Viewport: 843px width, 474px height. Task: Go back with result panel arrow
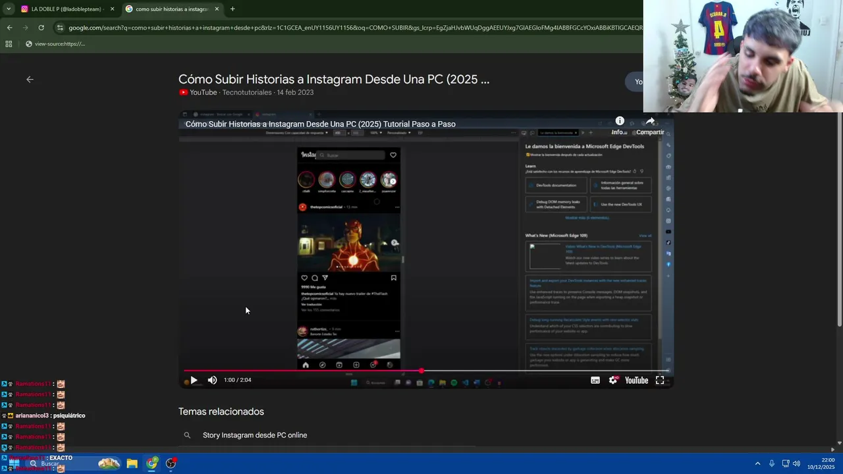pyautogui.click(x=30, y=79)
